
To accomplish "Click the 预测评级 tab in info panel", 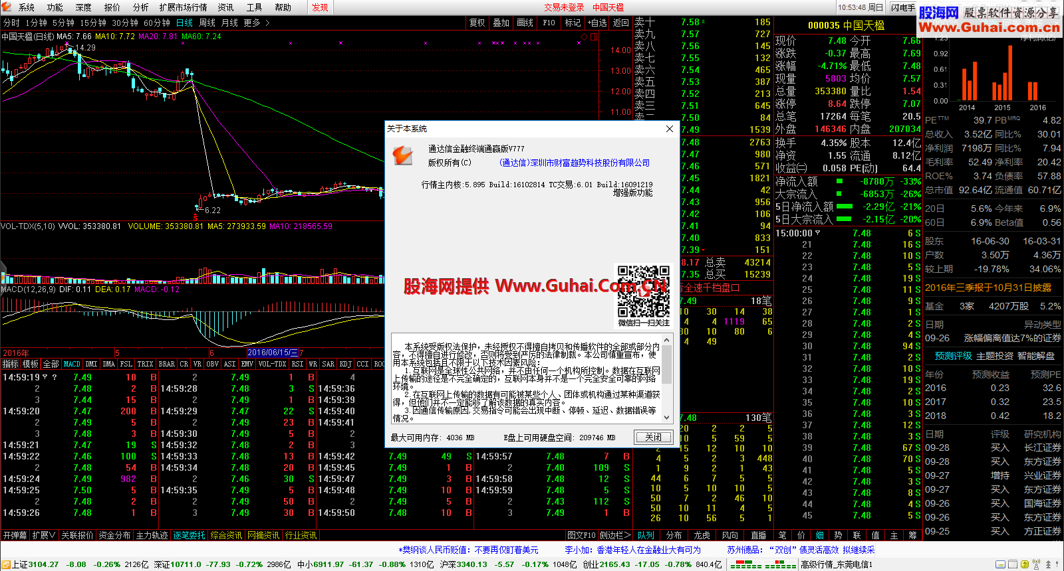I will coord(954,356).
